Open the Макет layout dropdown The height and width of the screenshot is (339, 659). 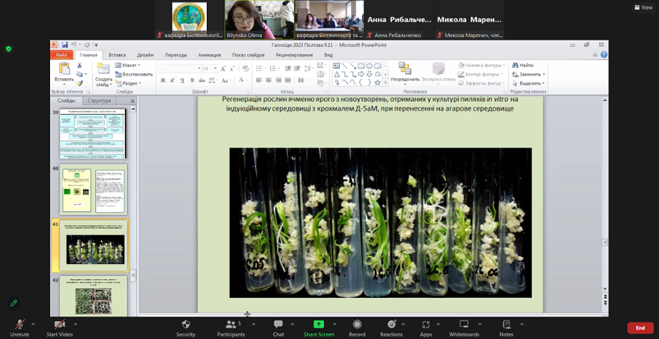click(128, 65)
